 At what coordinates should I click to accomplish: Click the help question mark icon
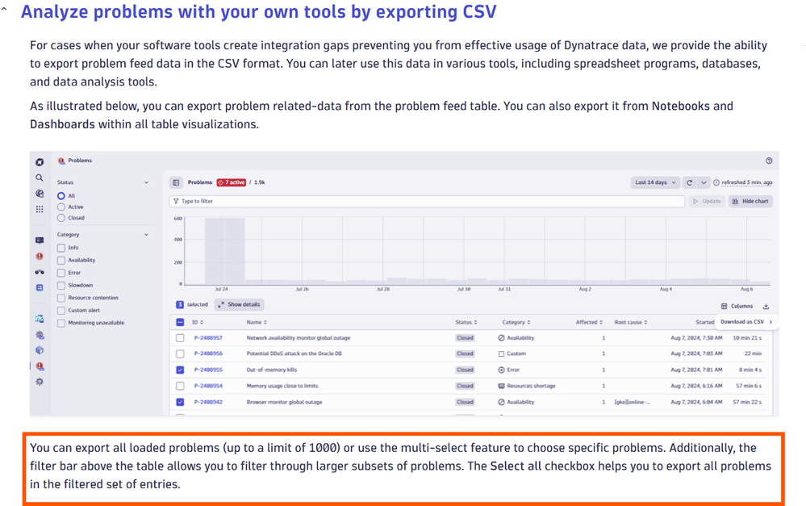pyautogui.click(x=768, y=161)
